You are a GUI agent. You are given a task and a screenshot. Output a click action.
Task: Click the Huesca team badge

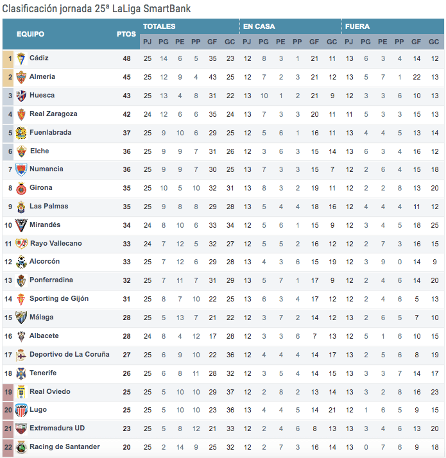pyautogui.click(x=21, y=96)
